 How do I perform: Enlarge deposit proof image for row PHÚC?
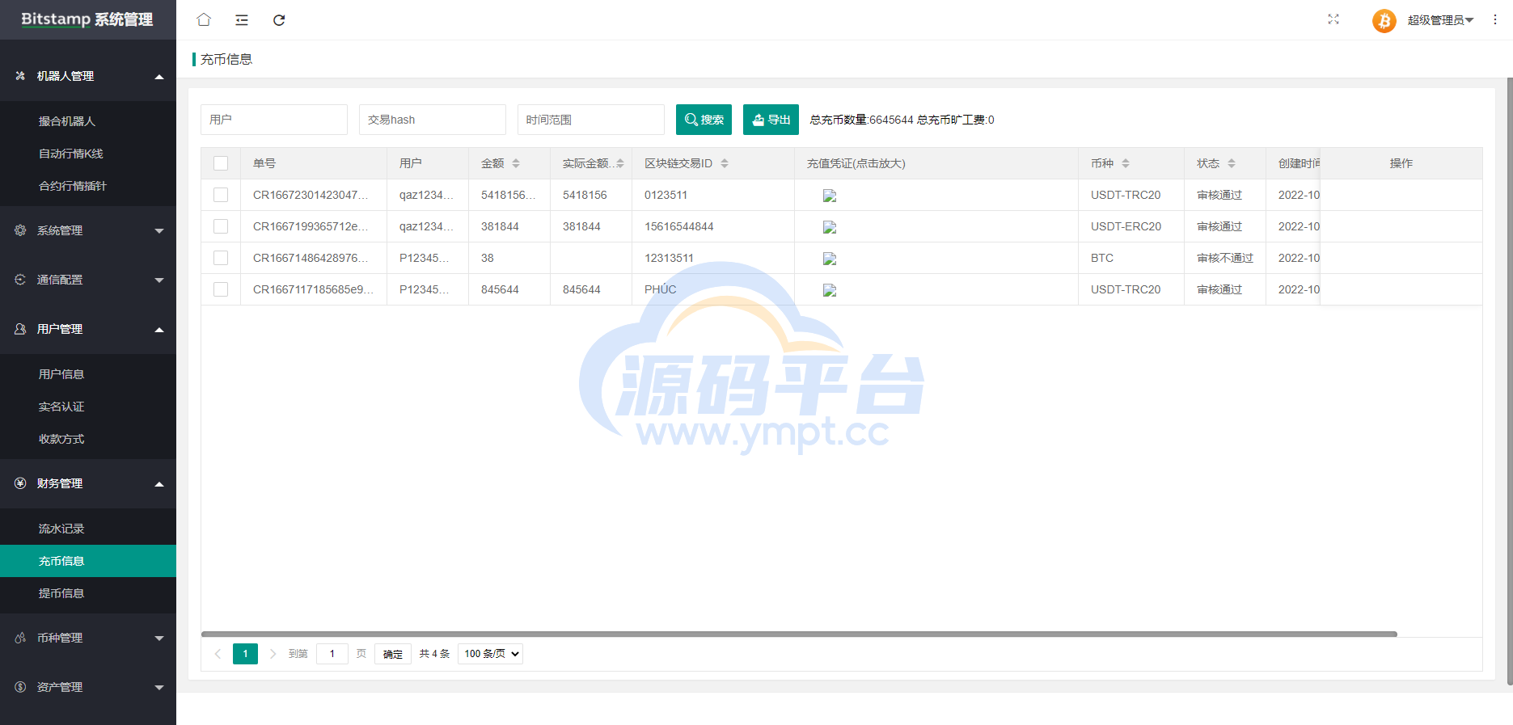[830, 290]
